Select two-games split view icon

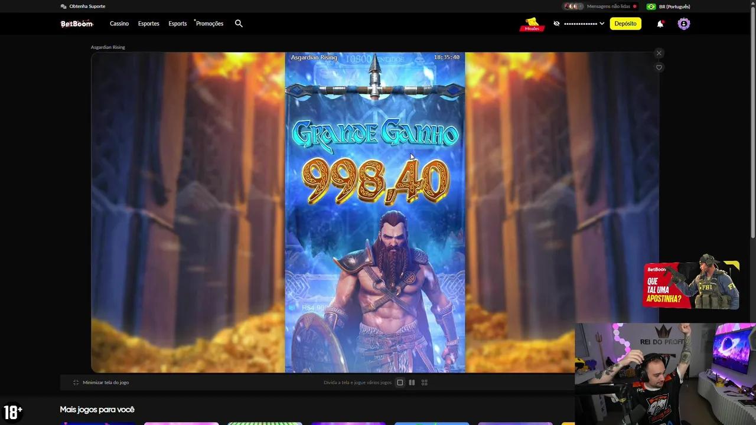tap(412, 382)
